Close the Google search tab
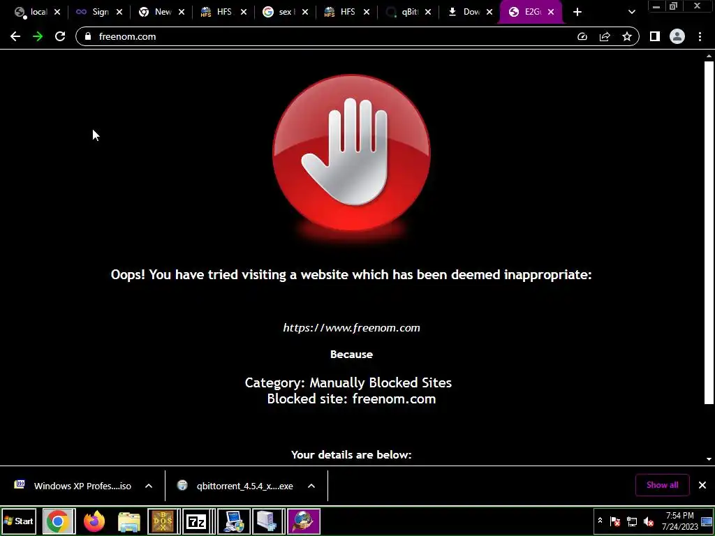Image resolution: width=715 pixels, height=536 pixels. click(x=305, y=13)
